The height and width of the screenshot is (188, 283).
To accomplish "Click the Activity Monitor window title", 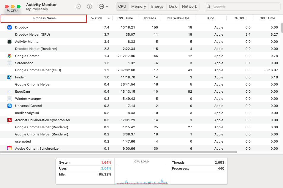I will point(42,4).
